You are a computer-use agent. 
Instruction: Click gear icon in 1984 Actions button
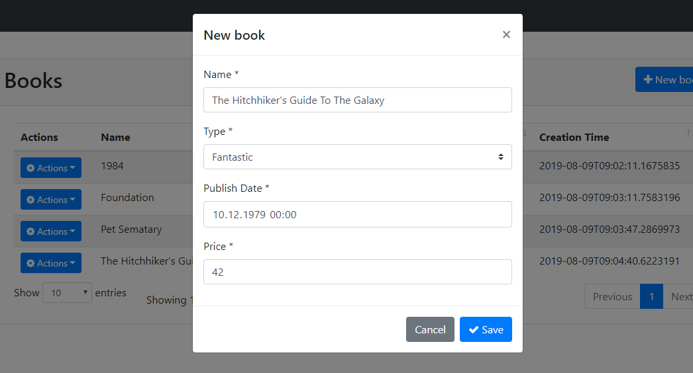(x=30, y=168)
